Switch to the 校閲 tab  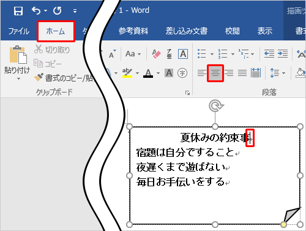[x=232, y=31]
